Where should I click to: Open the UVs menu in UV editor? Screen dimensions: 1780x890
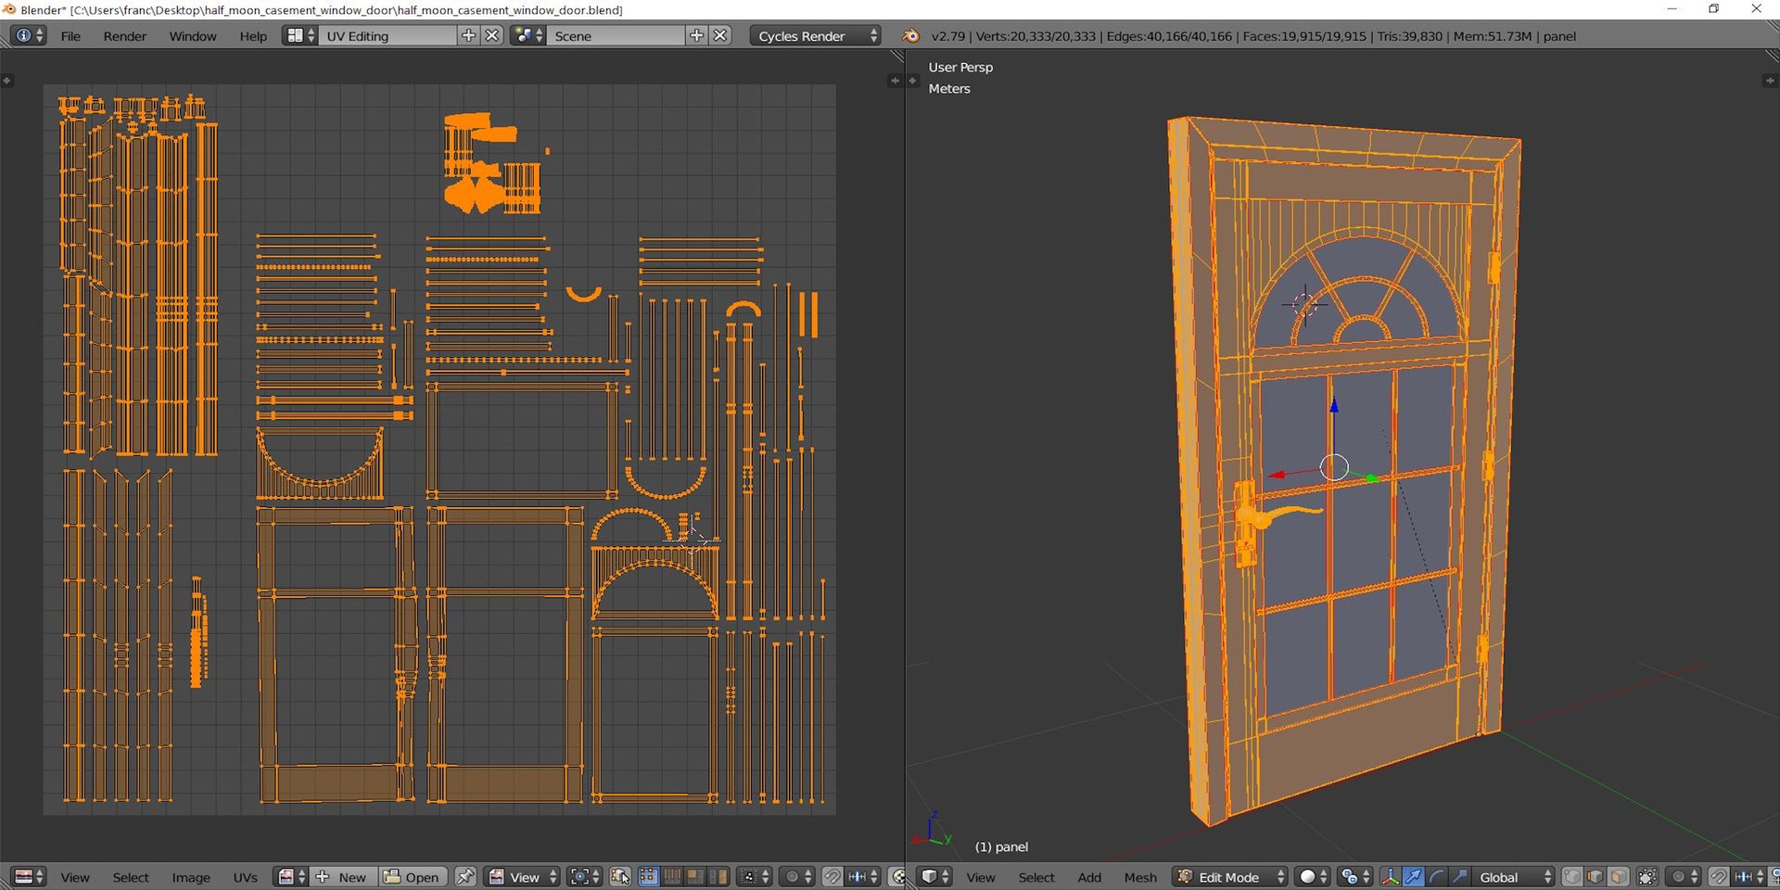(245, 877)
